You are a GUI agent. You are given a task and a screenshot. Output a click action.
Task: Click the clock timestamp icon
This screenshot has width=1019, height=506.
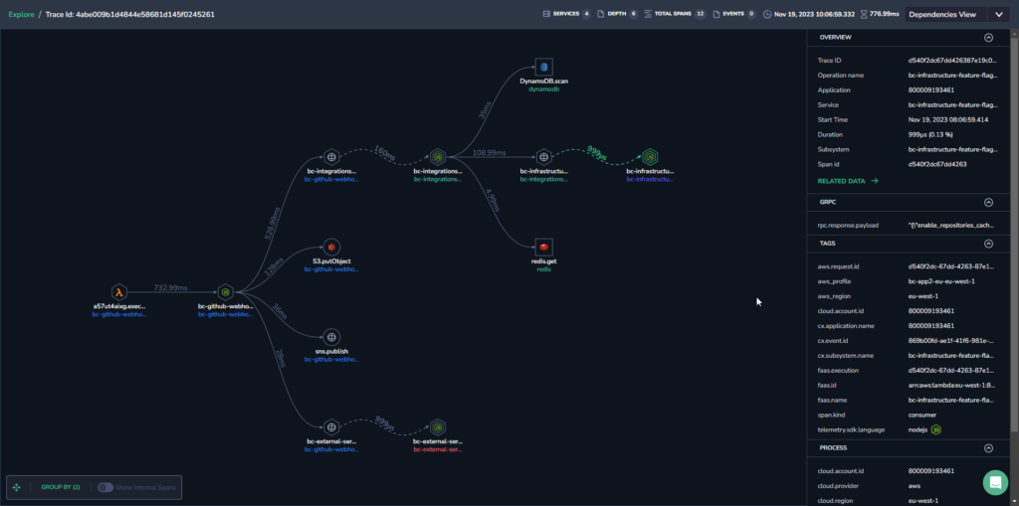pyautogui.click(x=767, y=14)
